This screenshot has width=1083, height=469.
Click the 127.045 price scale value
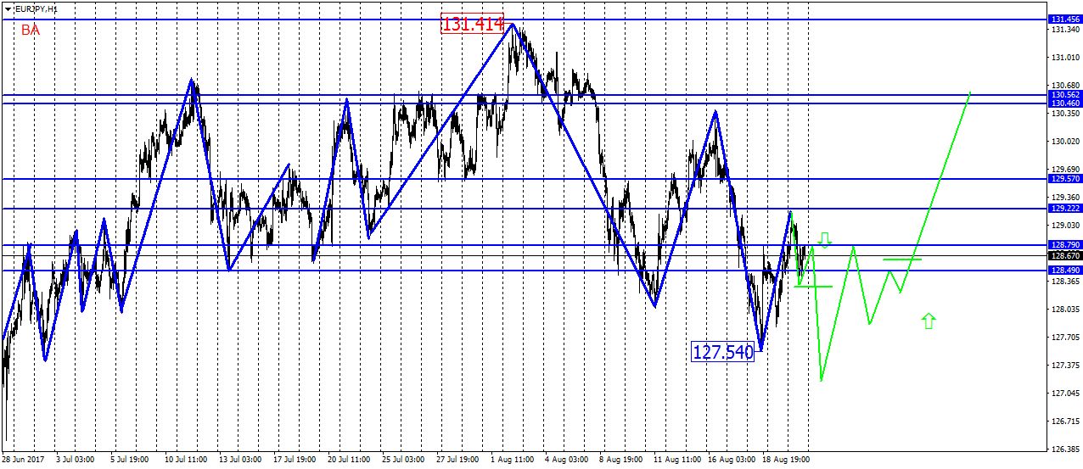[1064, 394]
